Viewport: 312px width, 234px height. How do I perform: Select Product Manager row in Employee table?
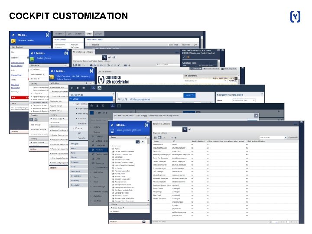[225, 168]
